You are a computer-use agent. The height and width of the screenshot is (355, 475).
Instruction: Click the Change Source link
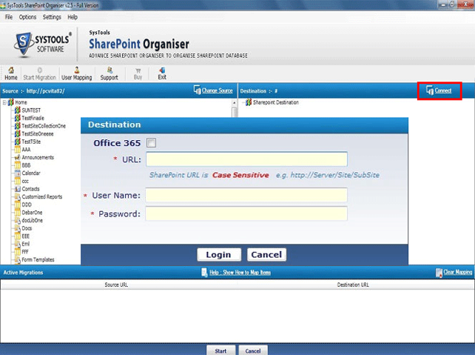click(x=218, y=90)
